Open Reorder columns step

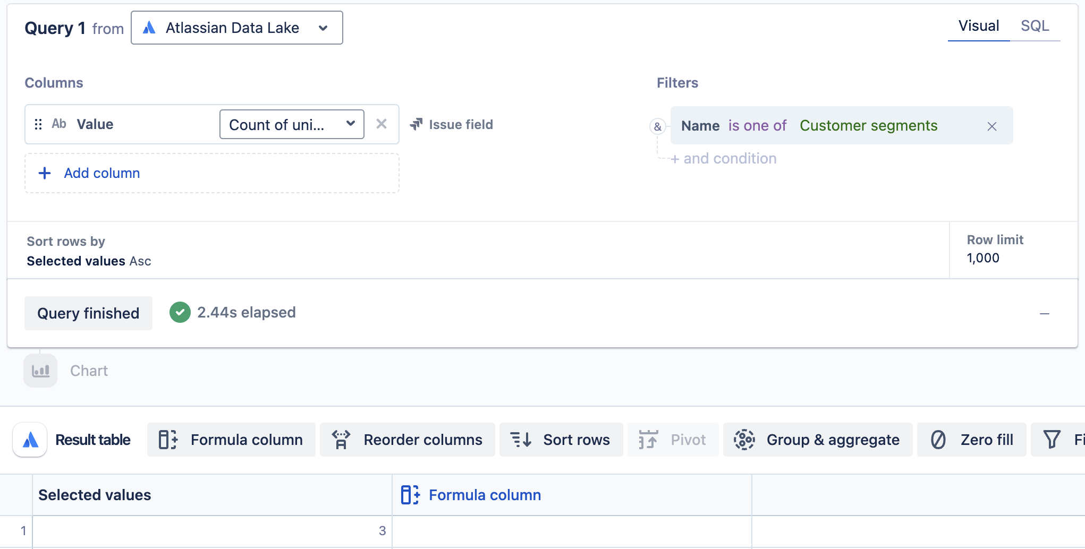408,440
